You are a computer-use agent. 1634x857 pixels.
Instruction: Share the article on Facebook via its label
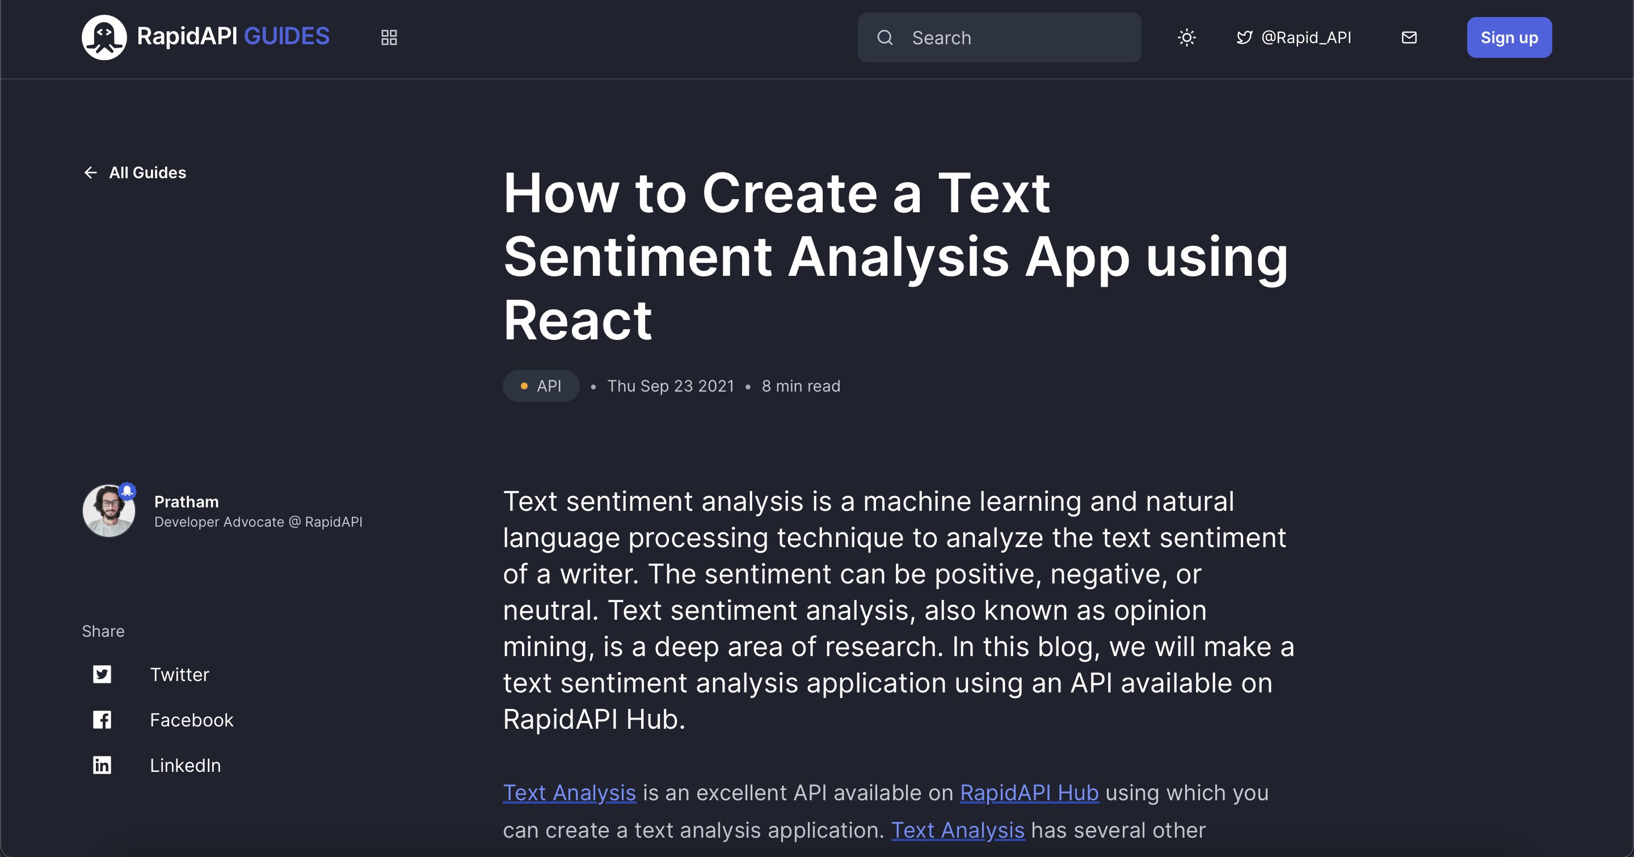tap(192, 720)
